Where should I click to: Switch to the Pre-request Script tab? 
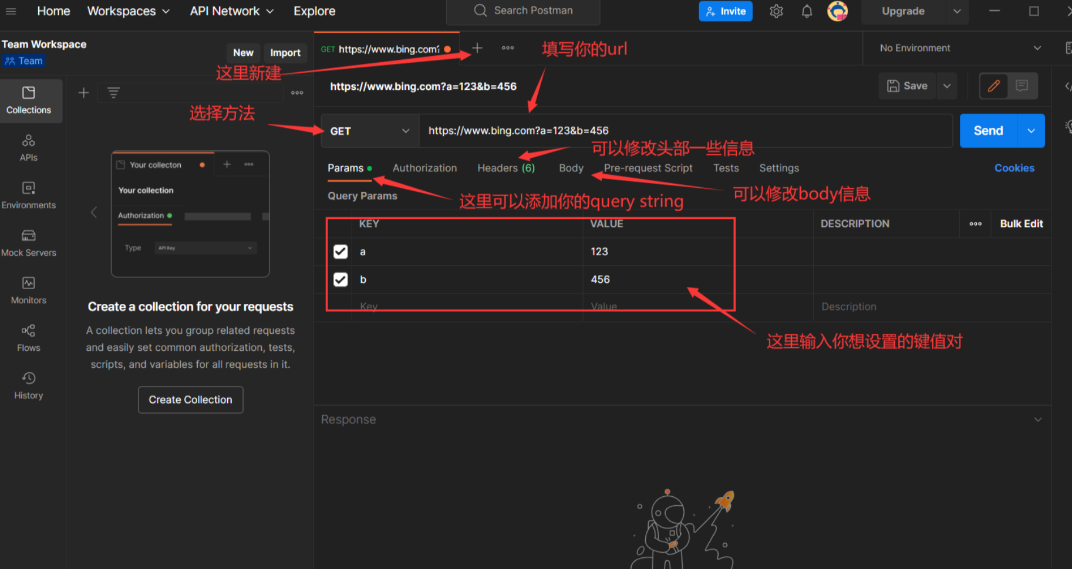pos(648,168)
